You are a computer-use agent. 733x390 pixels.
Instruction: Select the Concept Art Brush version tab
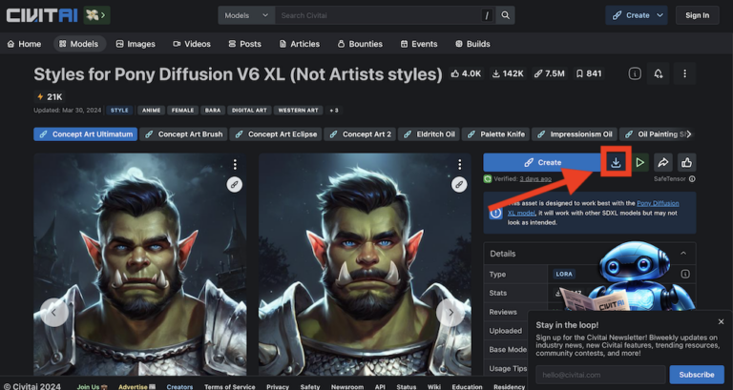click(x=183, y=134)
